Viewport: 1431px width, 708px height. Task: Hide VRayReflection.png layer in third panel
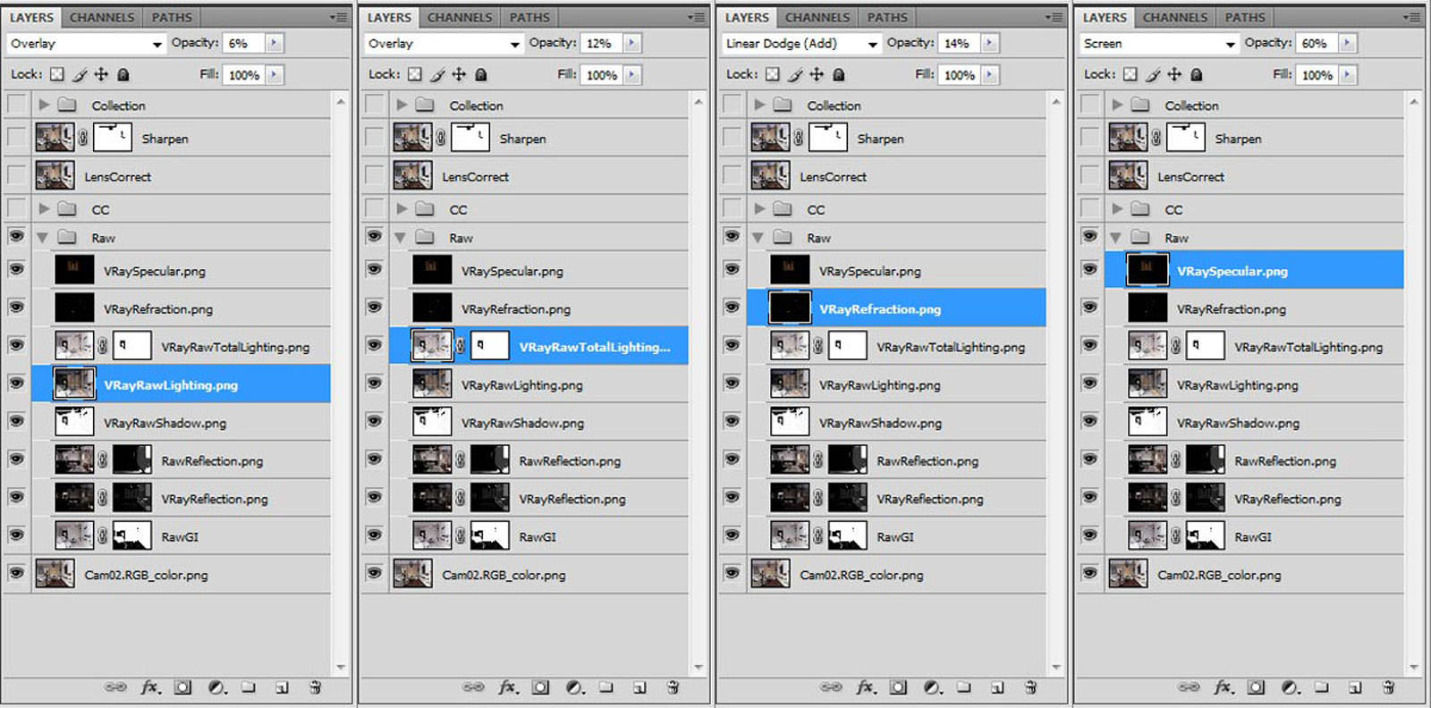[732, 497]
